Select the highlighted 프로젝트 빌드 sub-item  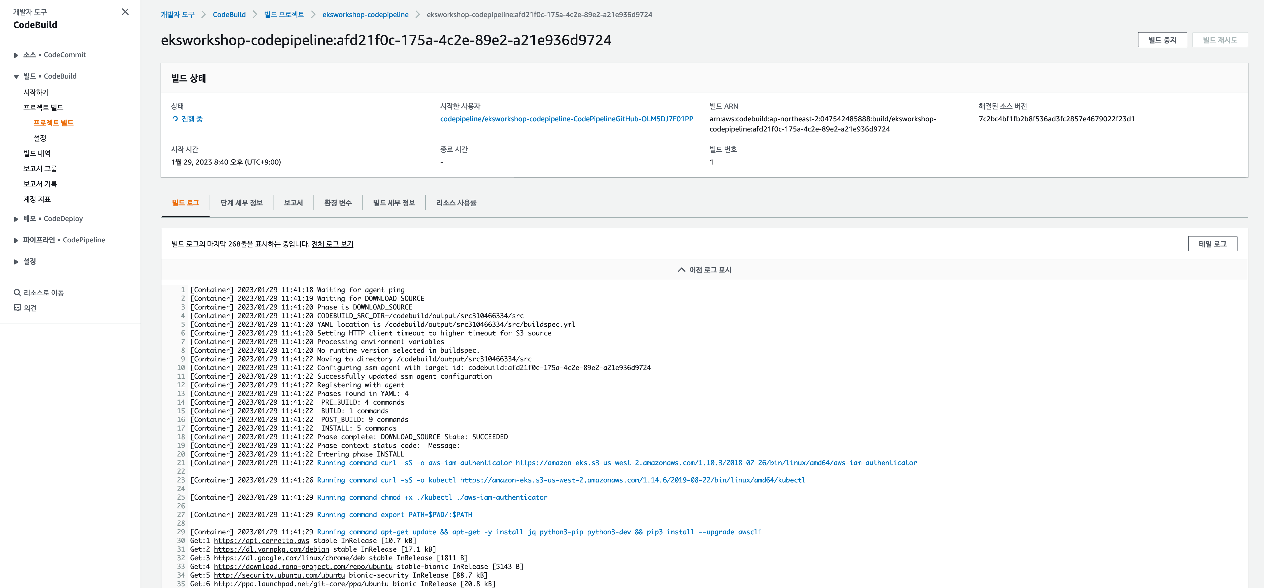(53, 123)
